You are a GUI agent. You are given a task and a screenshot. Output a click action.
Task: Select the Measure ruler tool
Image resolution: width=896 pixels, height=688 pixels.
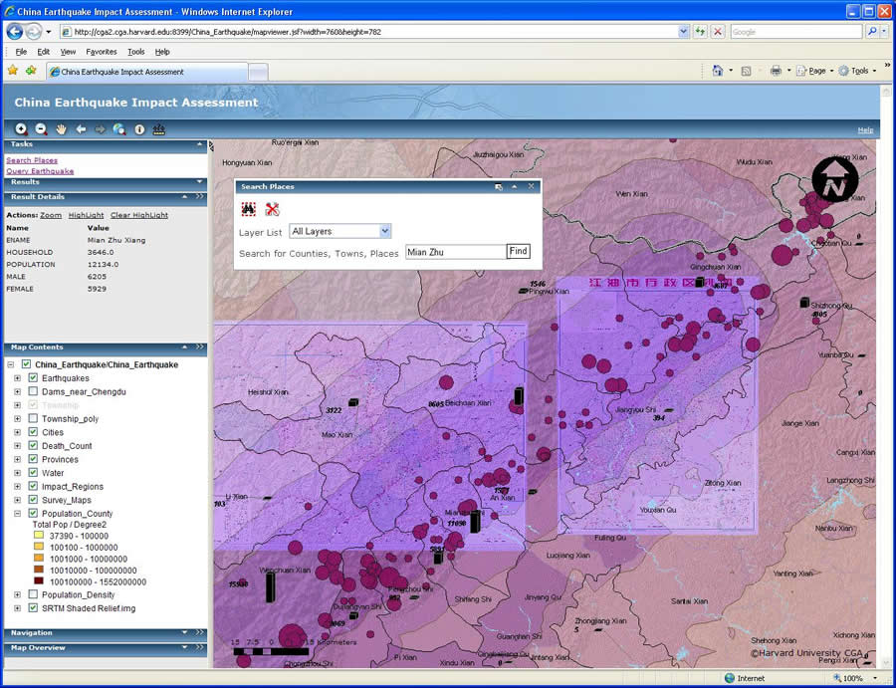(x=159, y=129)
